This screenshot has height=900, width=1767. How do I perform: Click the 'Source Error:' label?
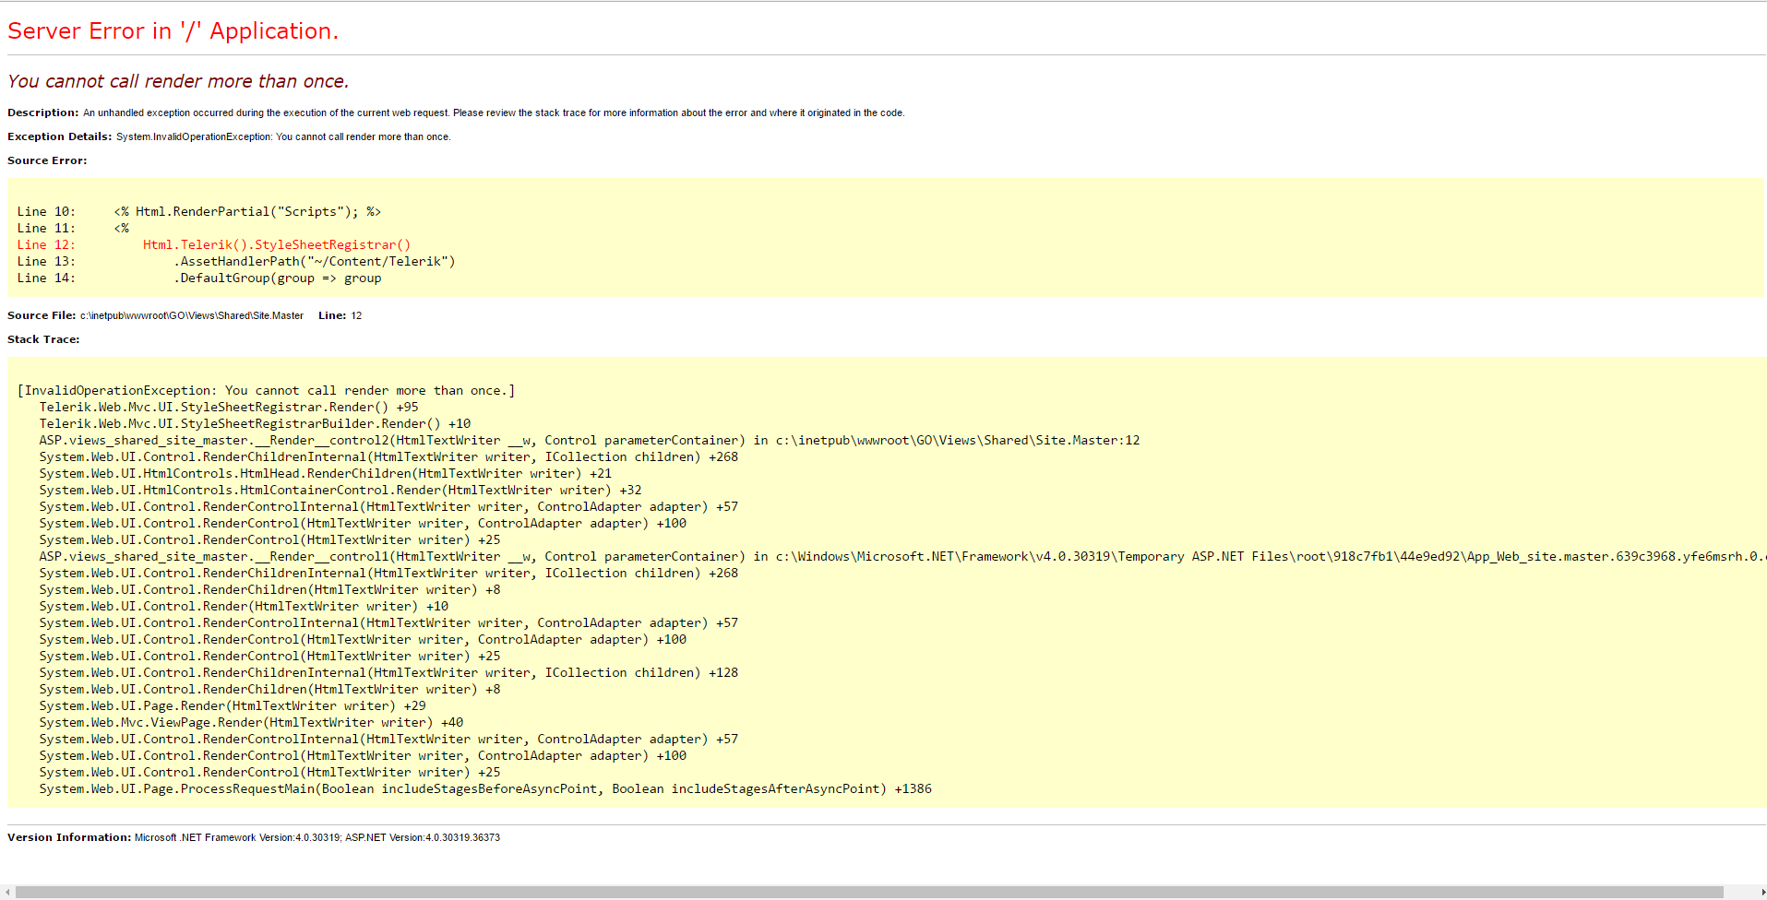47,160
